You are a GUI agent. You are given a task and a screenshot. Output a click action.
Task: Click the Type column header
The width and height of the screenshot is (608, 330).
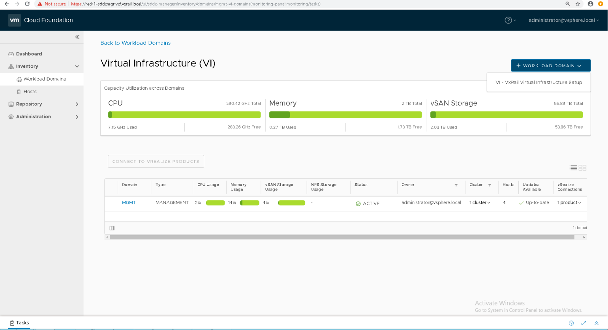coord(161,185)
